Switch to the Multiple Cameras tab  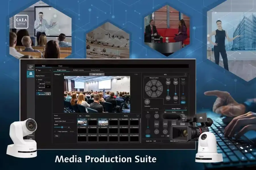[78, 70]
